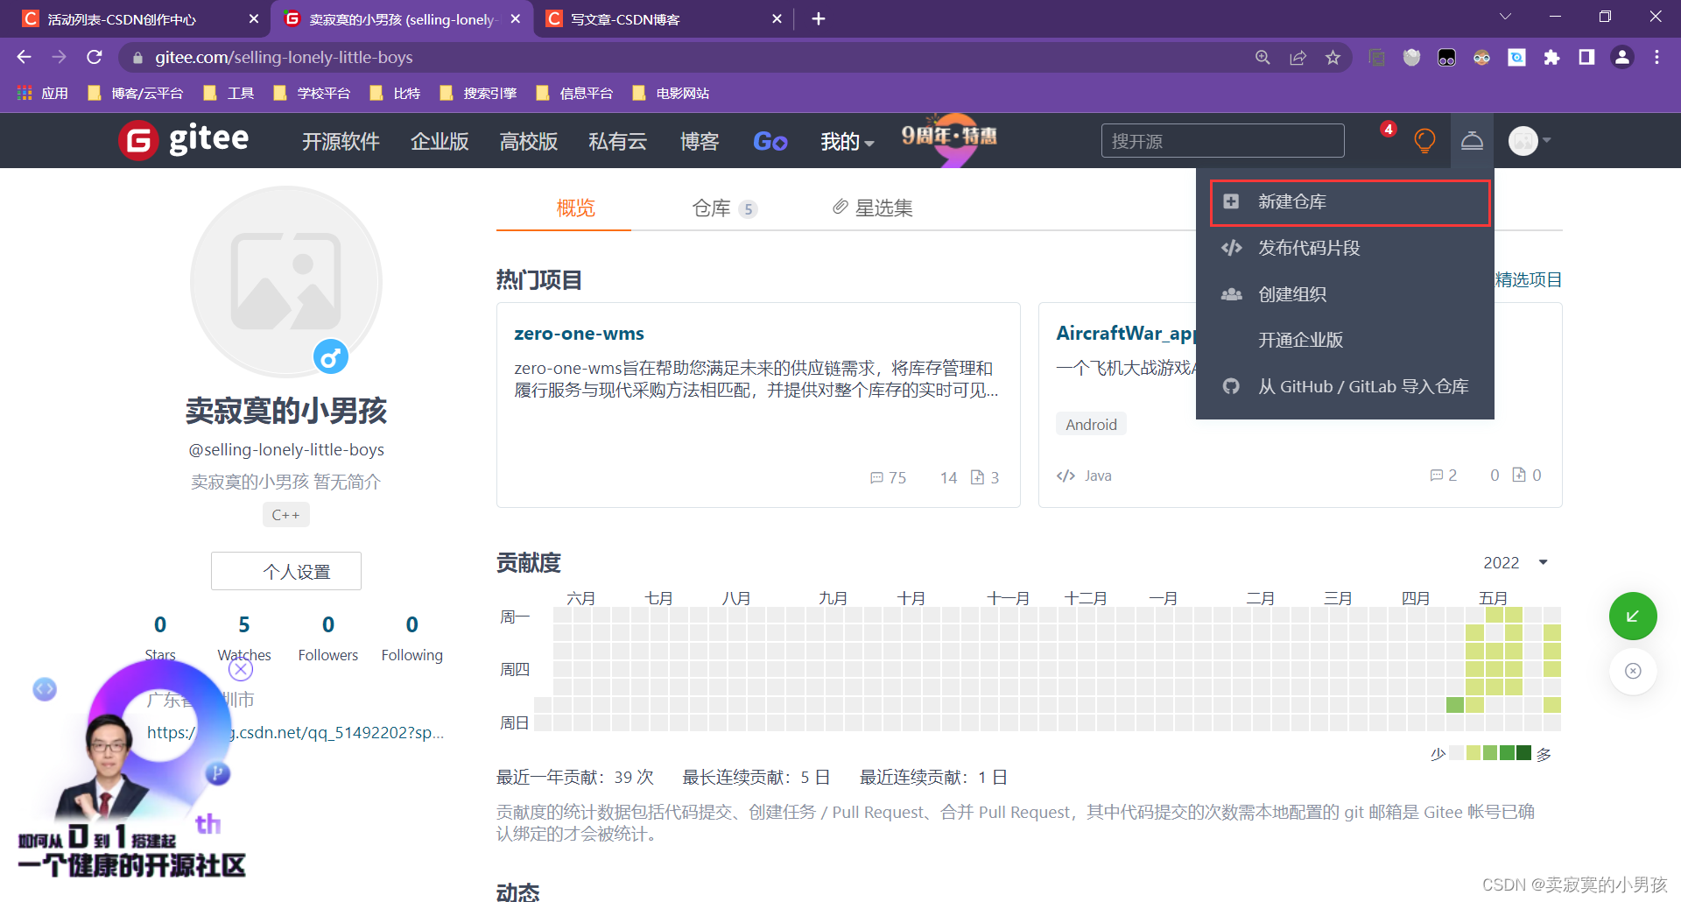Click the 0 Following count
The height and width of the screenshot is (902, 1681).
click(412, 624)
